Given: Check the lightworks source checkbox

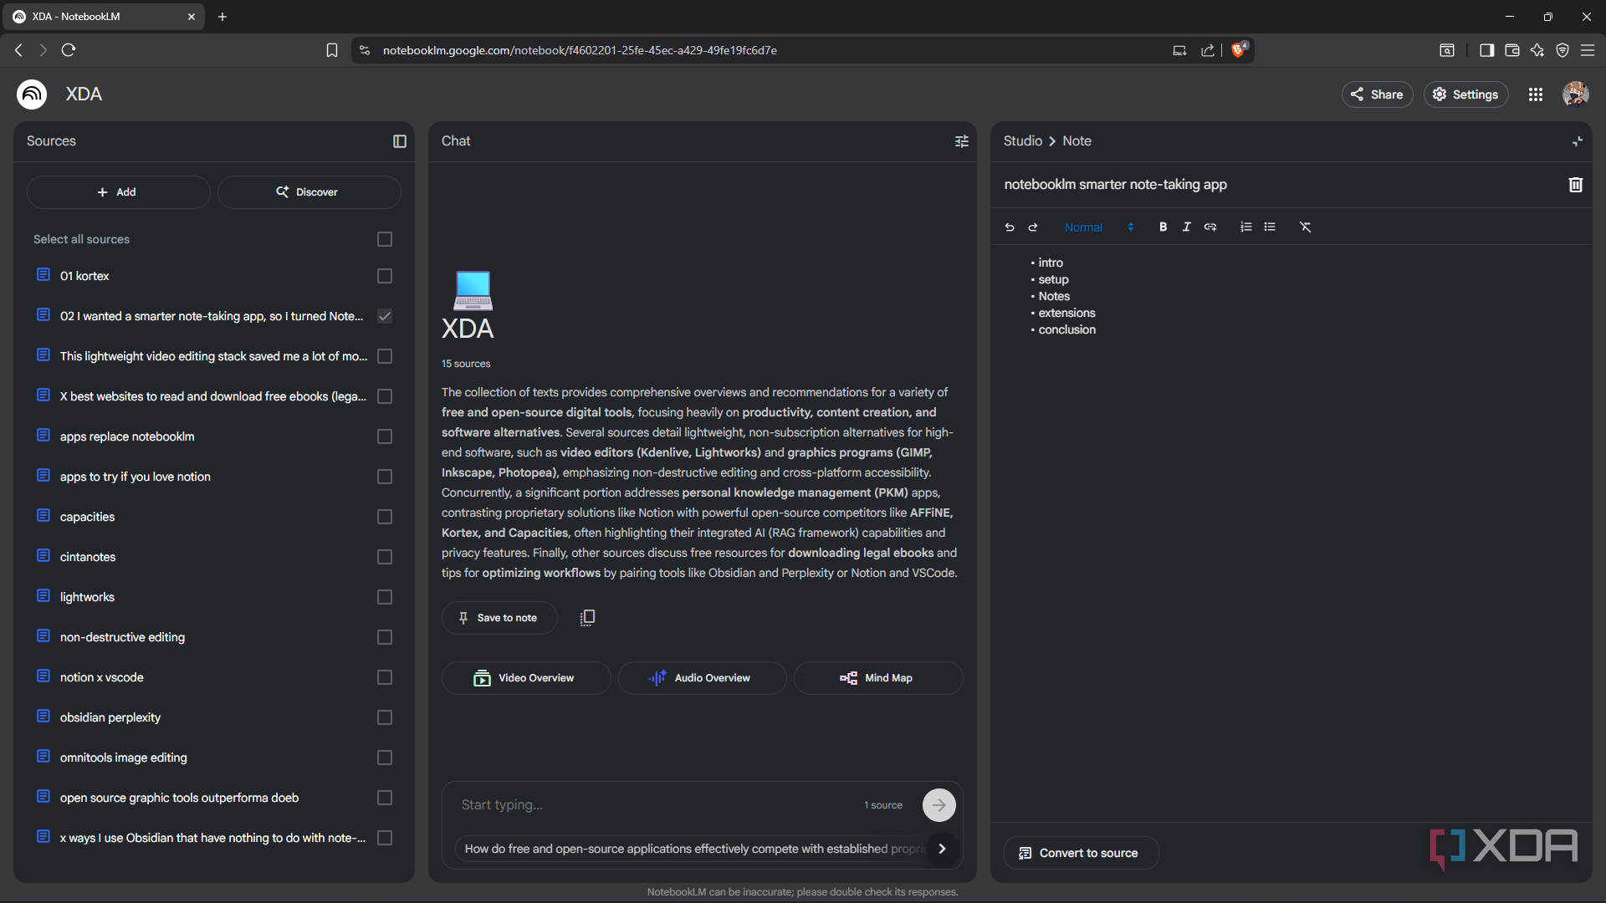Looking at the screenshot, I should [x=385, y=597].
